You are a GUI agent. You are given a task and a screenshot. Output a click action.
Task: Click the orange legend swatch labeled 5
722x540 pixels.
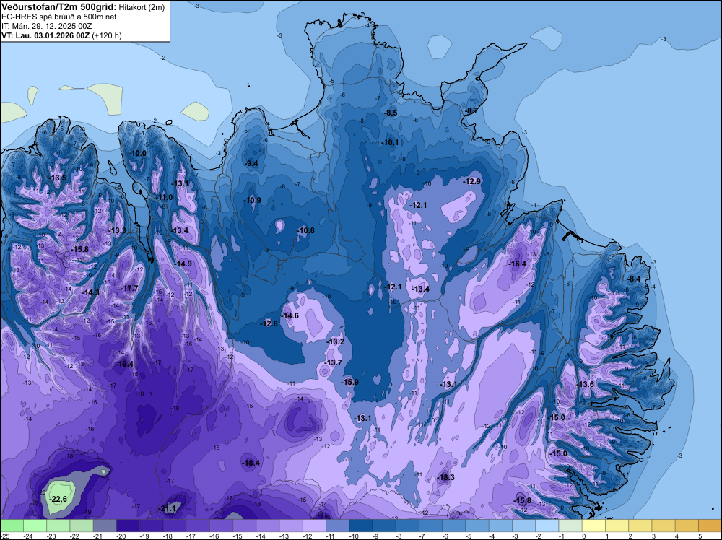pyautogui.click(x=710, y=526)
